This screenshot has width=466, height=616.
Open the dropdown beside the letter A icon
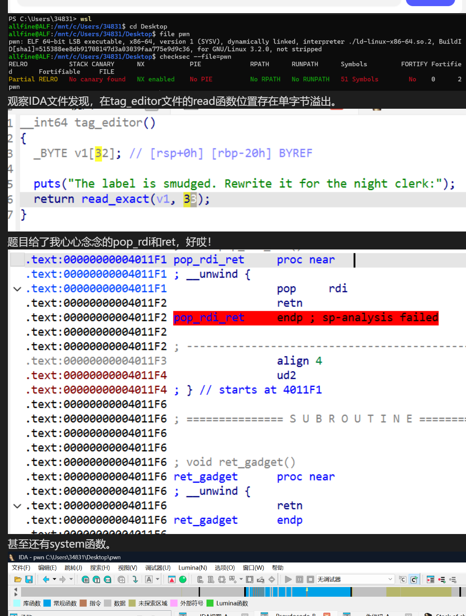(158, 580)
